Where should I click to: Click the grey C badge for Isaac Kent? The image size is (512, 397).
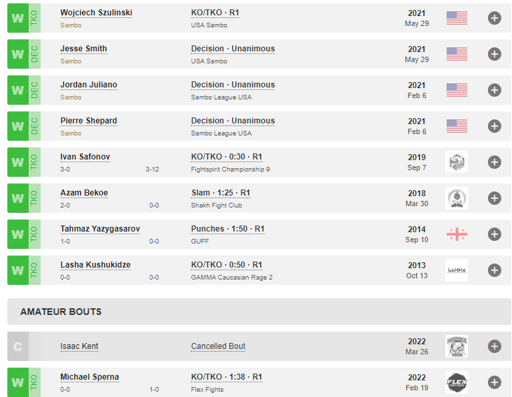(x=17, y=346)
